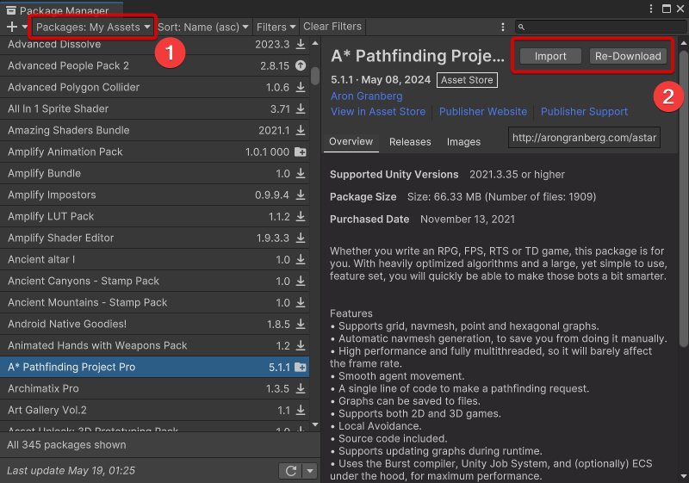This screenshot has width=689, height=483.
Task: Select Android Native Goodies! package
Action: point(154,324)
